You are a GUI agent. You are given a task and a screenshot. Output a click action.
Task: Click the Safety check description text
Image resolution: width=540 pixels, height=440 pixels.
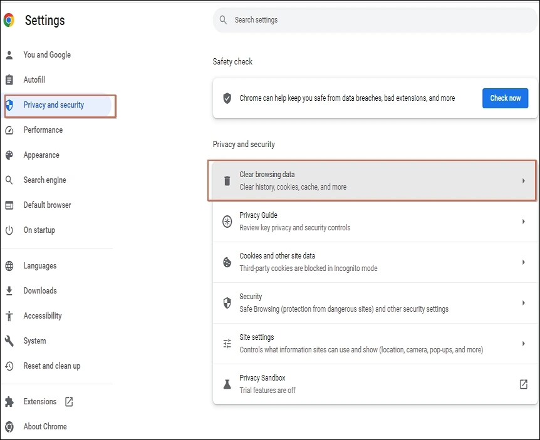pos(347,98)
